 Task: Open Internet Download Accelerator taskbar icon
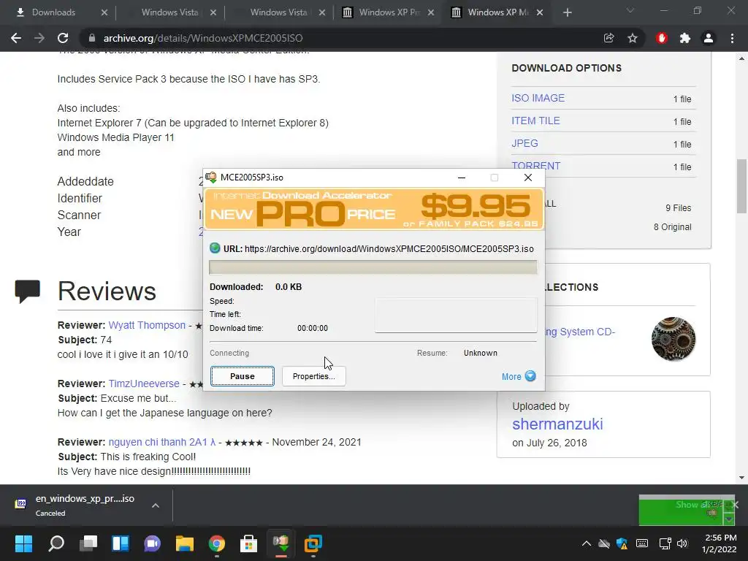click(x=281, y=543)
